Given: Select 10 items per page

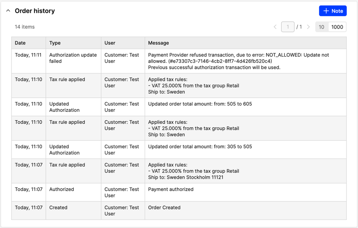Looking at the screenshot, I should pyautogui.click(x=321, y=27).
